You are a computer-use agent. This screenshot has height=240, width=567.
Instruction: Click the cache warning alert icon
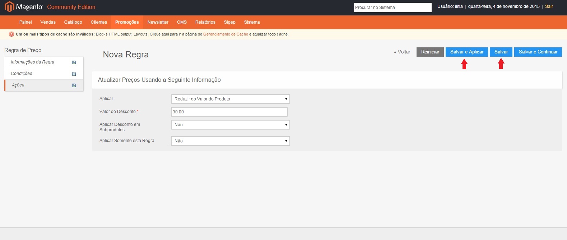pyautogui.click(x=11, y=34)
